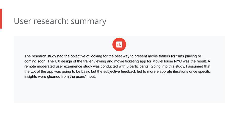Image resolution: width=243 pixels, height=136 pixels.
Task: Click the phrase "MovieHouse NYC" in the paragraph
Action: [x=167, y=61]
